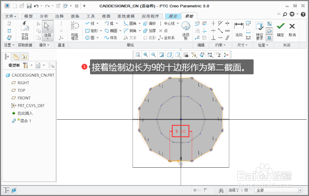Select the Line sketch tool
The width and height of the screenshot is (309, 196).
tap(90, 23)
